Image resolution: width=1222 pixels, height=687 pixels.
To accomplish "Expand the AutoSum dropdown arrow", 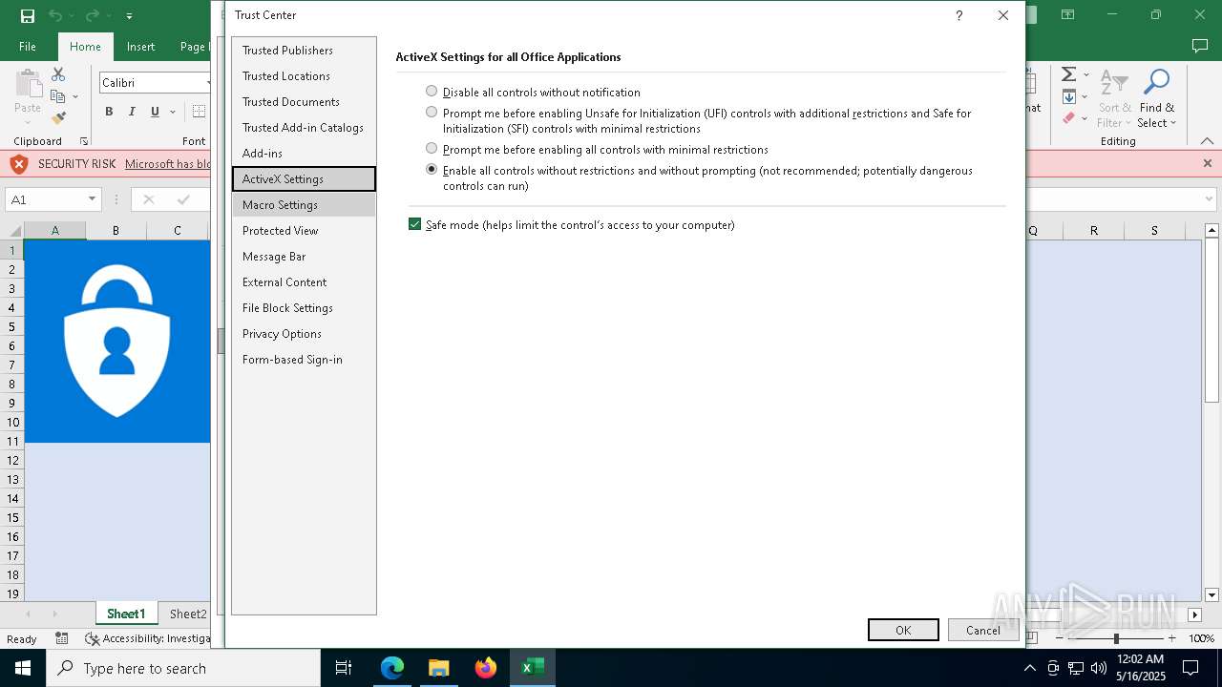I will (1086, 74).
